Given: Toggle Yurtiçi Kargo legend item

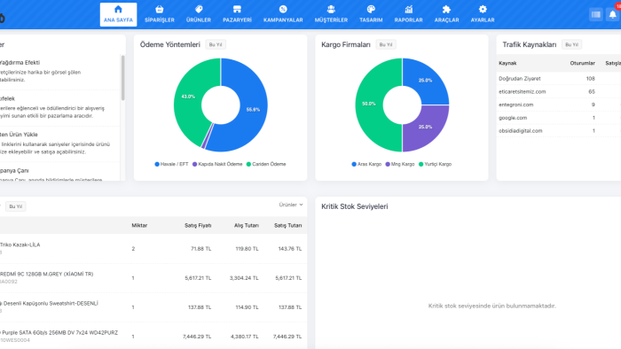Looking at the screenshot, I should (435, 164).
